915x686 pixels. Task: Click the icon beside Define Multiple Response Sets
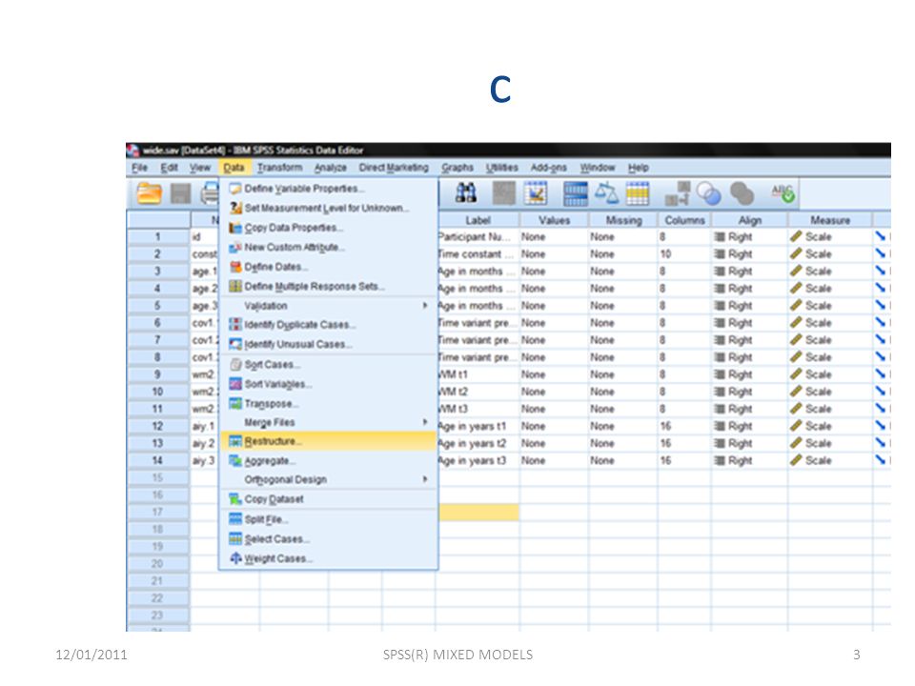(x=235, y=287)
